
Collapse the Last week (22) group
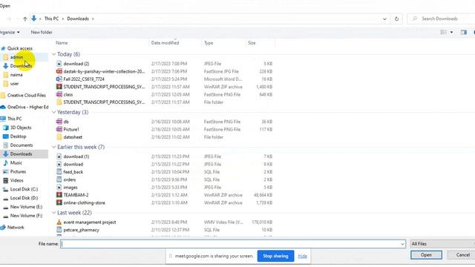[53, 213]
